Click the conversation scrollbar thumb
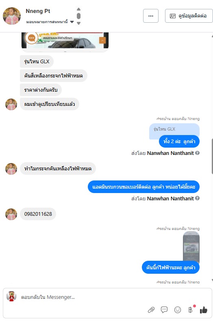 (x=212, y=157)
